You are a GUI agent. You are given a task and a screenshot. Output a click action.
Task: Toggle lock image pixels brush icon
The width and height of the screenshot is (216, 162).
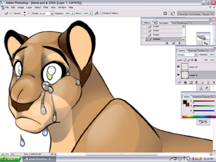[x=189, y=60]
